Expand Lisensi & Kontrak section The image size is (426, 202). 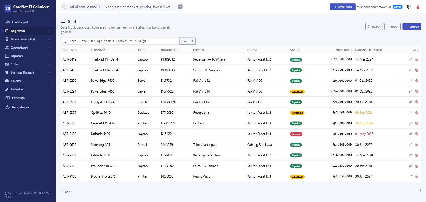pos(28,39)
